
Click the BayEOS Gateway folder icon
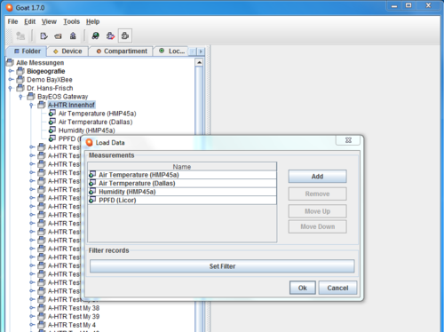pyautogui.click(x=31, y=97)
